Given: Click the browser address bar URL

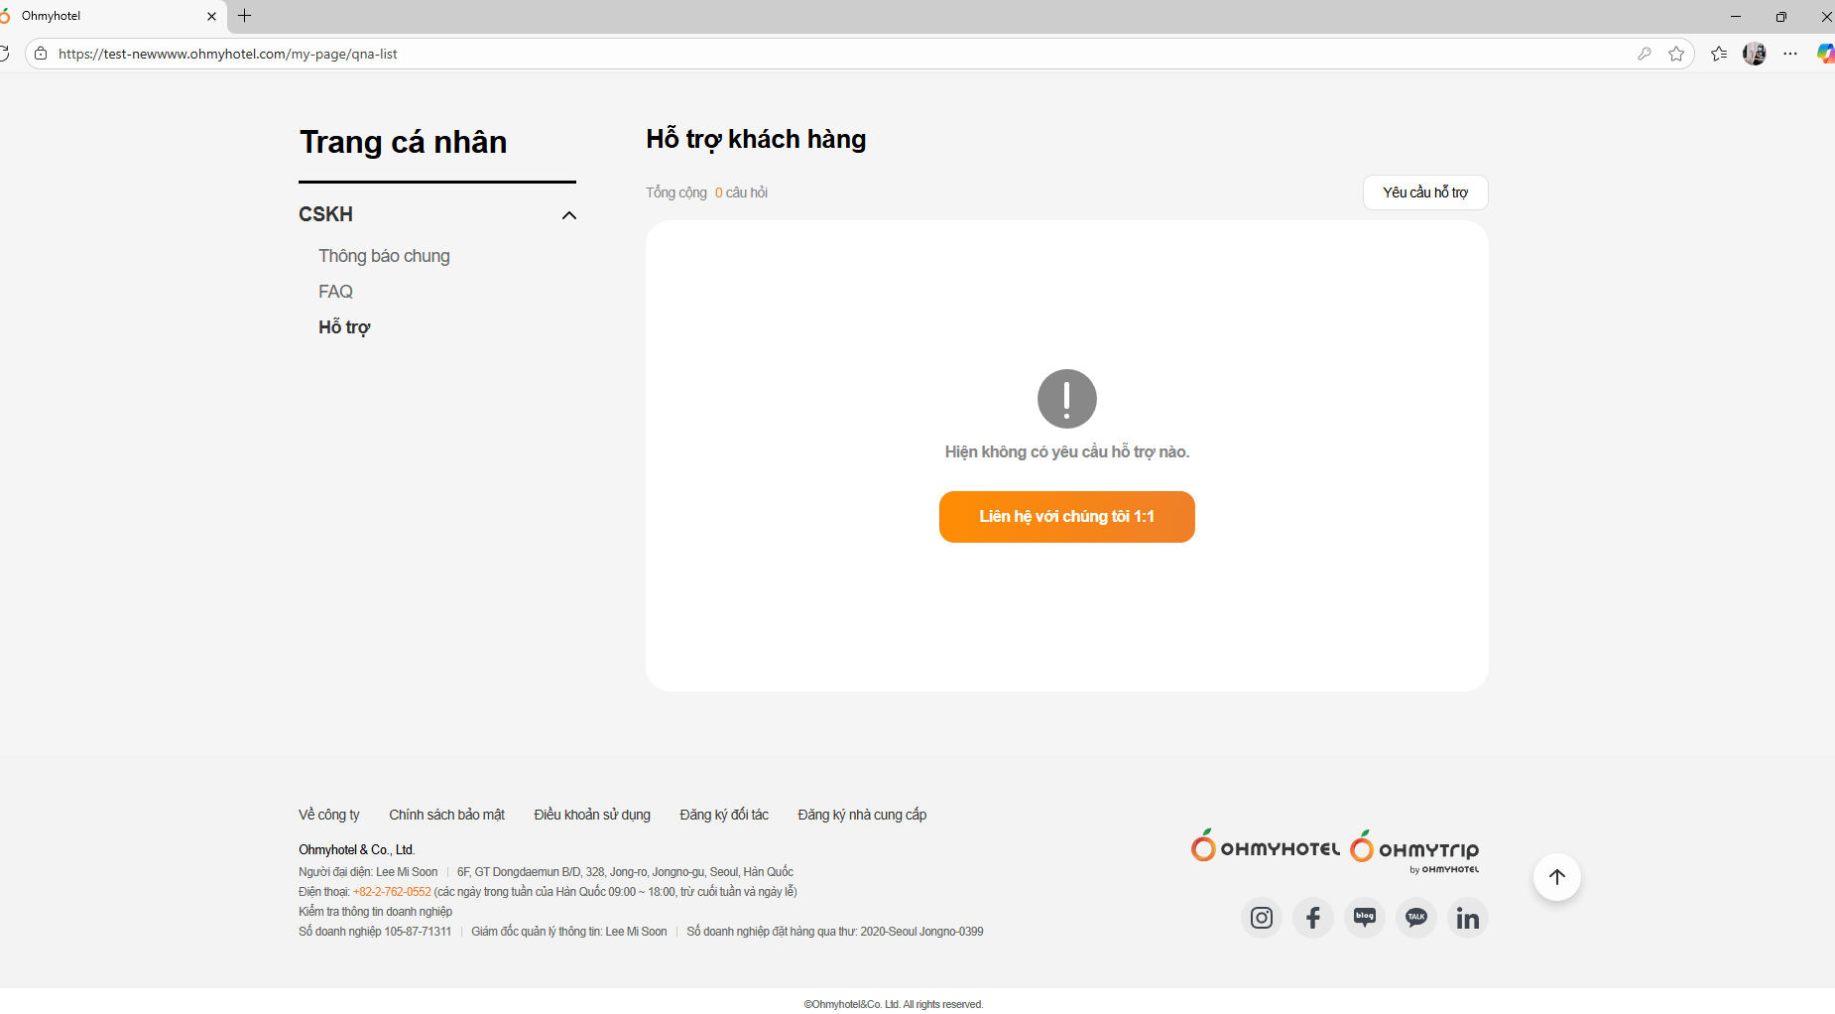Looking at the screenshot, I should [228, 54].
